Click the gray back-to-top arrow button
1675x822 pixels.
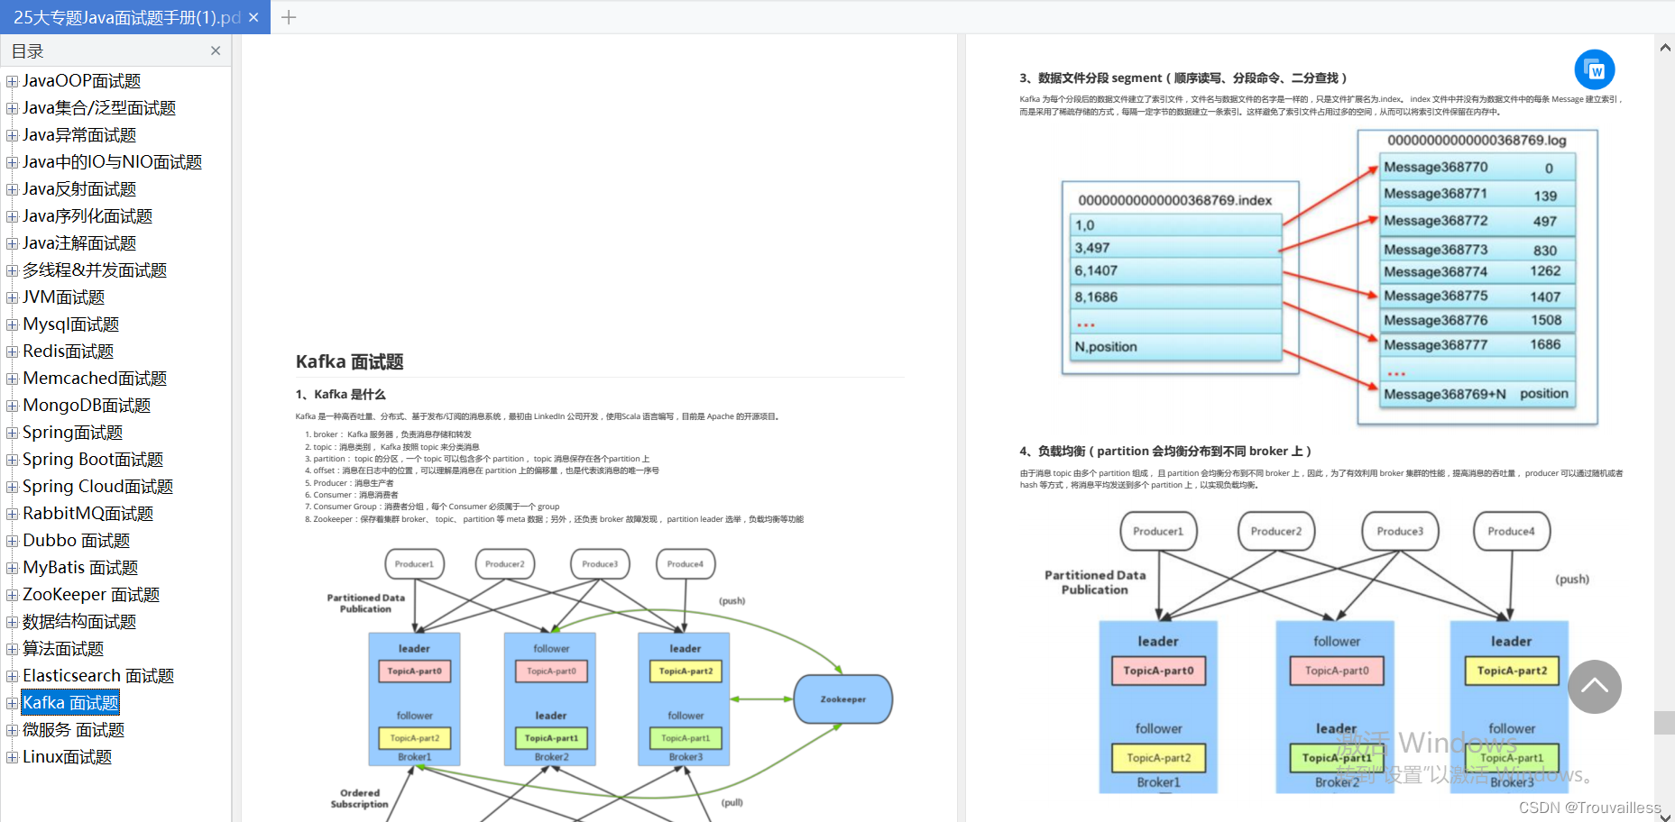[1594, 686]
